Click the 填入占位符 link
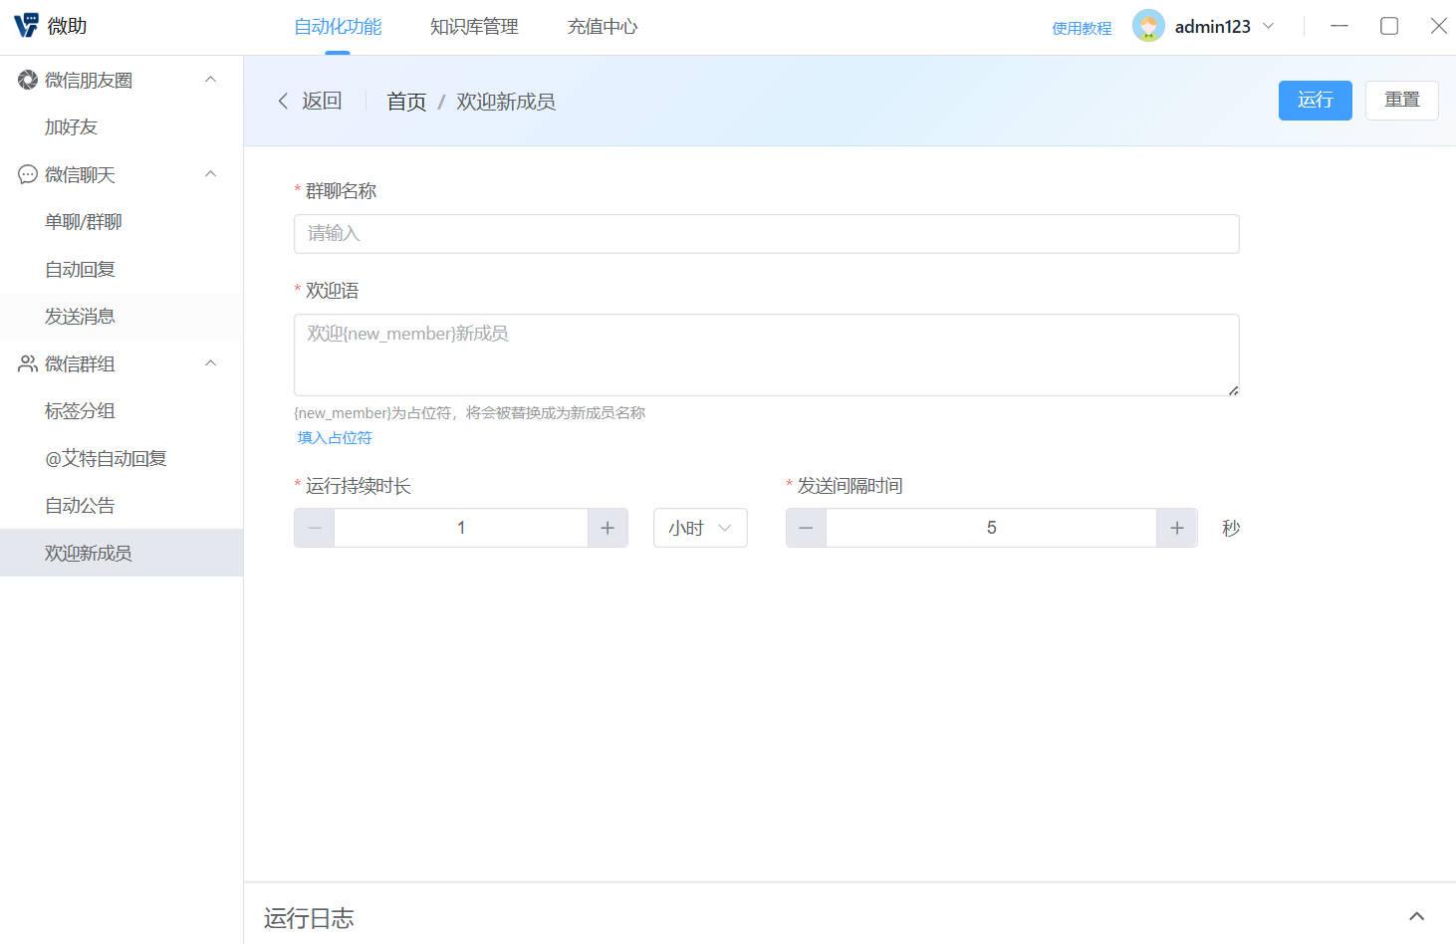The width and height of the screenshot is (1456, 944). click(x=334, y=437)
